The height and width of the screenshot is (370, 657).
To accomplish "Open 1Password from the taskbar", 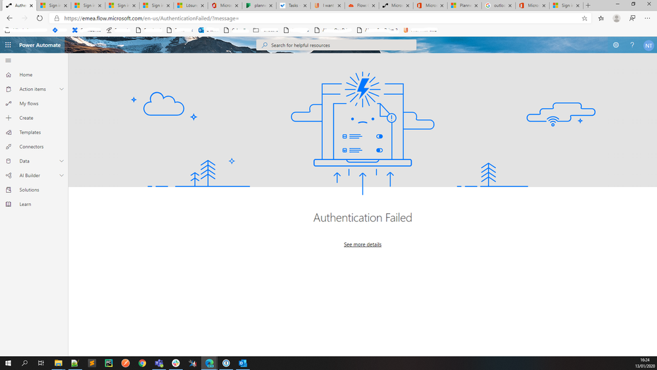I will click(x=226, y=363).
